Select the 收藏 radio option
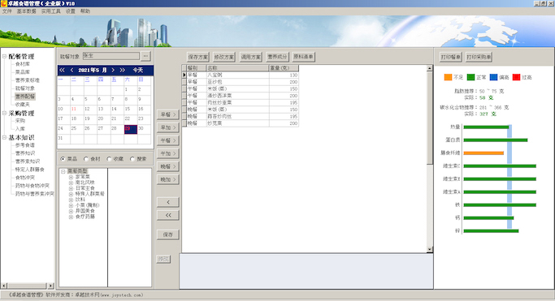 pos(109,159)
